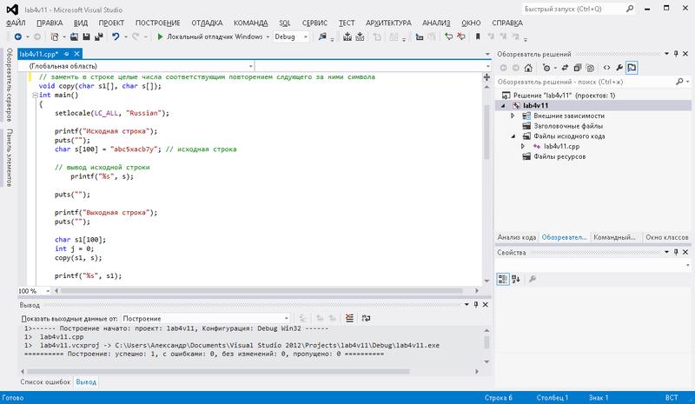This screenshot has width=695, height=404.
Task: Pin the Solution Explorer panel
Action: click(x=674, y=53)
